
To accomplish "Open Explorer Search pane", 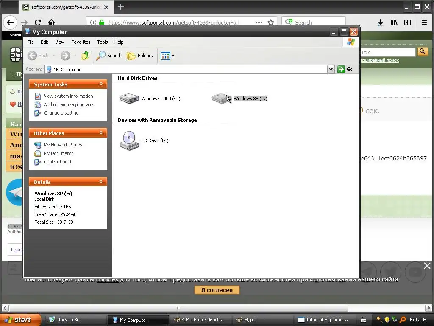I will pos(109,56).
